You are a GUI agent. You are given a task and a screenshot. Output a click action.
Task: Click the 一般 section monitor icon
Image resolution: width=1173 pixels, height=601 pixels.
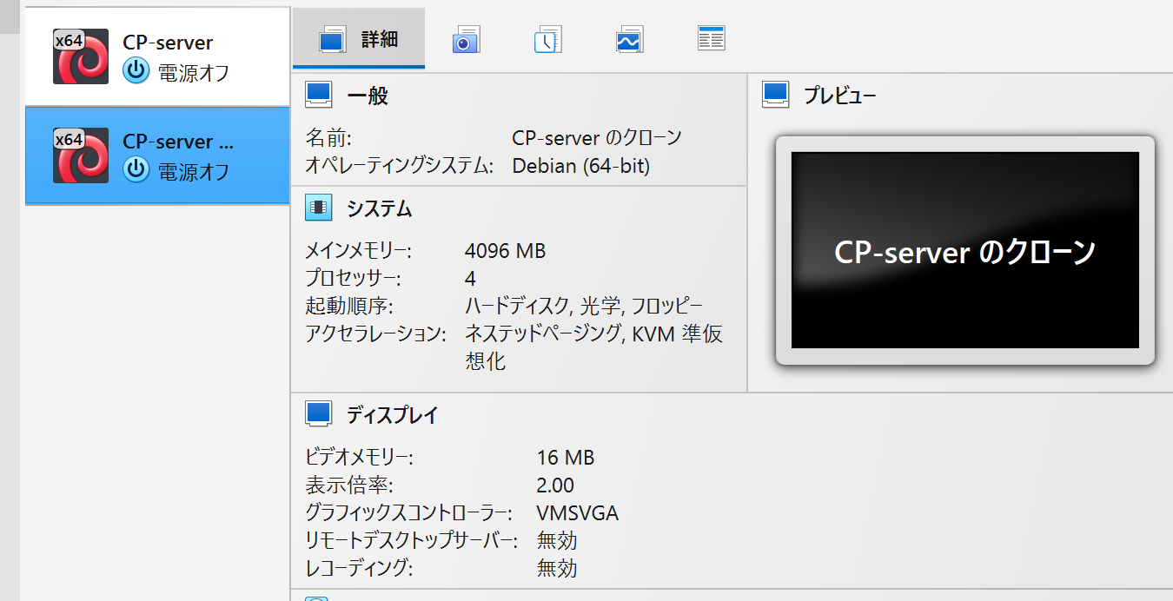(319, 95)
